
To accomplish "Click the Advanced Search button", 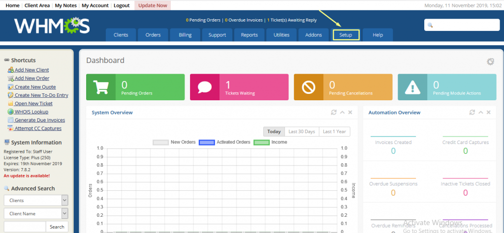I will (x=57, y=227).
